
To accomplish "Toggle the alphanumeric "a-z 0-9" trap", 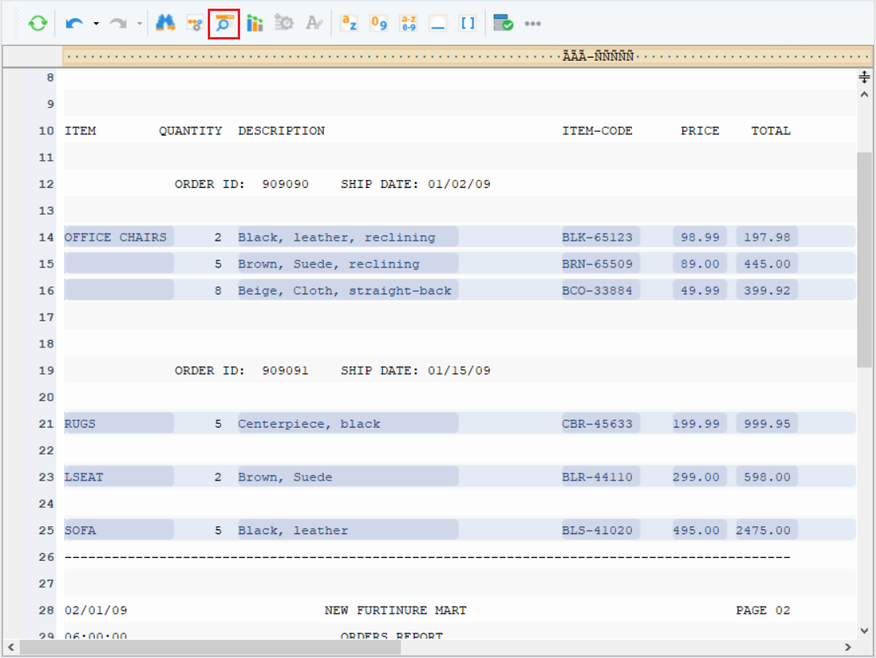I will pyautogui.click(x=408, y=24).
